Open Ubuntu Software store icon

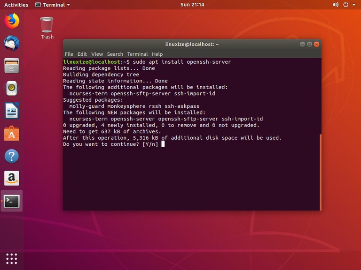(12, 134)
